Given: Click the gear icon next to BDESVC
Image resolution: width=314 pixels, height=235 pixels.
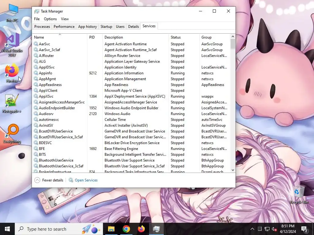Looking at the screenshot, I should click(36, 143).
